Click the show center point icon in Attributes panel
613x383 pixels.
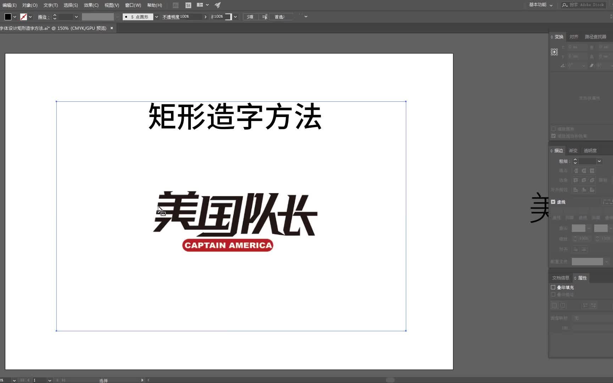point(563,305)
